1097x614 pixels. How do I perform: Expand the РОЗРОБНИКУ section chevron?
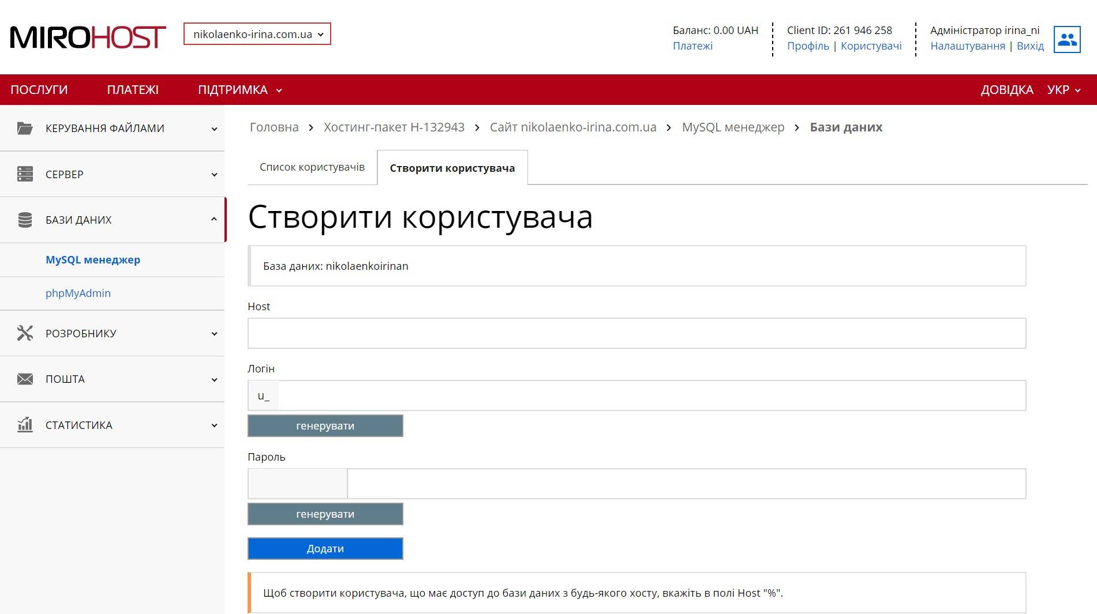[x=214, y=334]
